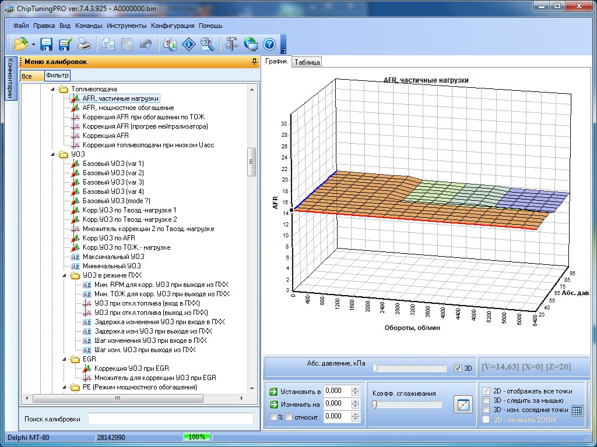The image size is (597, 447).
Task: Click the smoothing line graph button
Action: [463, 404]
